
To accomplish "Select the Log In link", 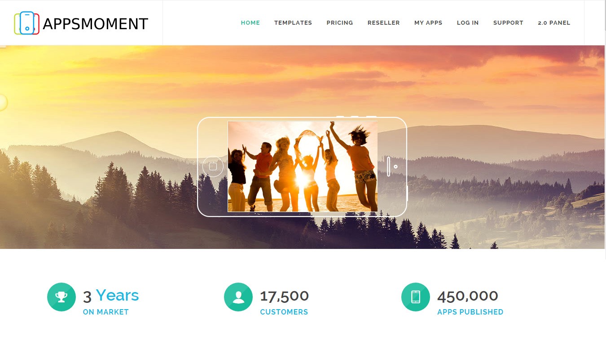I will tap(468, 23).
